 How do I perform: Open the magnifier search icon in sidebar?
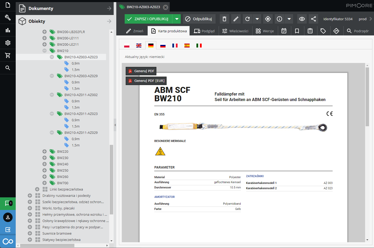(8, 68)
